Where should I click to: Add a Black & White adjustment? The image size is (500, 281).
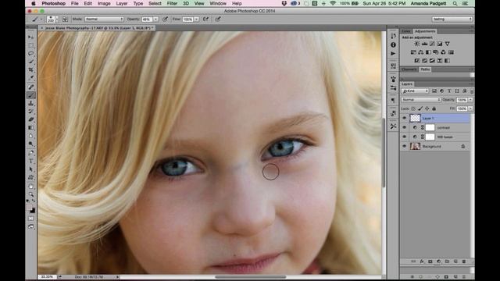click(428, 52)
